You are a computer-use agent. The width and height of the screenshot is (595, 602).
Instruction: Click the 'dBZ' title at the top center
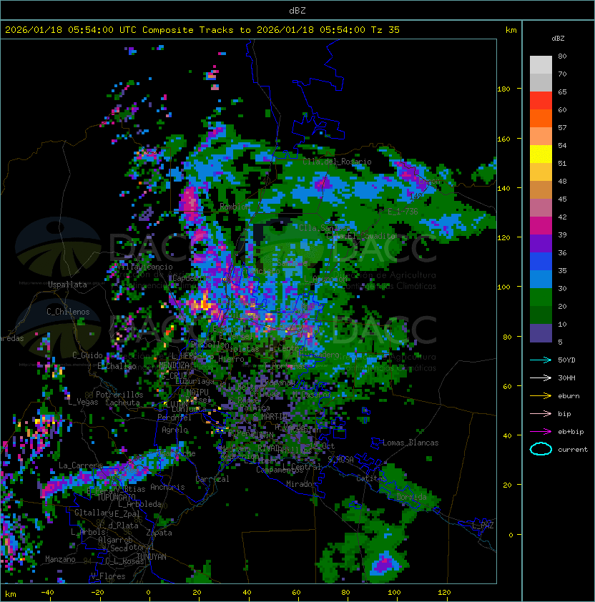(x=297, y=10)
